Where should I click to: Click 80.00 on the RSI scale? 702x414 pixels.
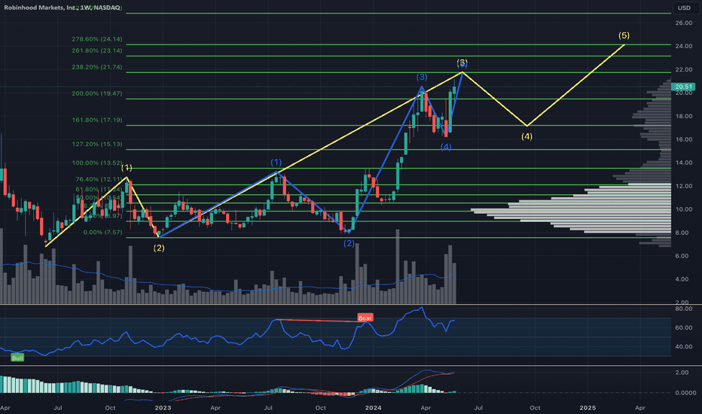tap(684, 309)
